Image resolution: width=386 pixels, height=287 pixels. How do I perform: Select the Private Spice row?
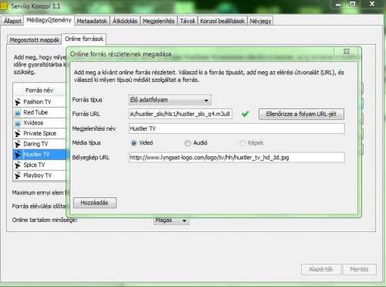point(39,134)
